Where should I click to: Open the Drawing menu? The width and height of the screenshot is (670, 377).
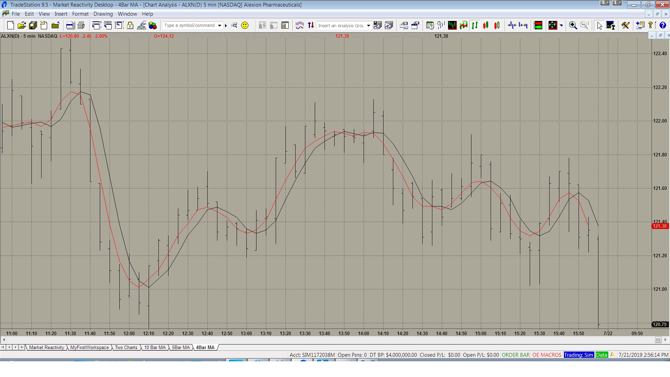103,14
